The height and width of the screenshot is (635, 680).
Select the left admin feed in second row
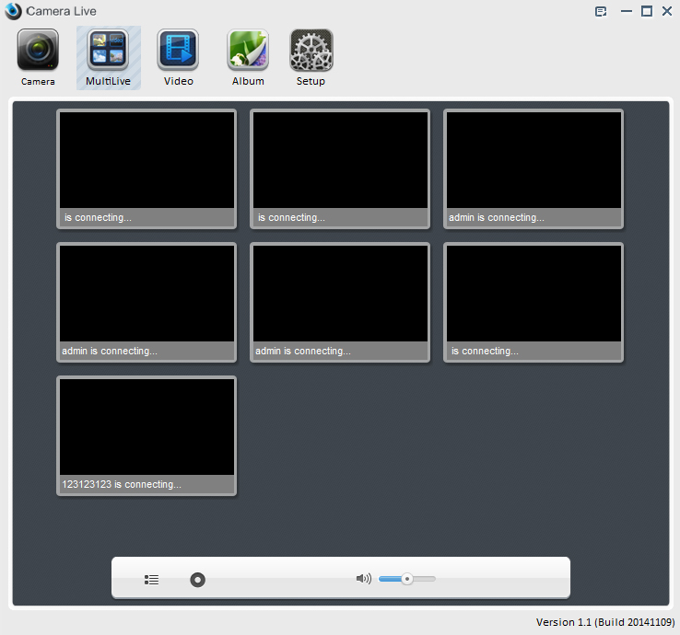[x=147, y=294]
